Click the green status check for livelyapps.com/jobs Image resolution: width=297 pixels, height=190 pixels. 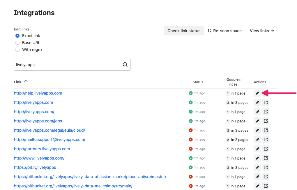pyautogui.click(x=190, y=121)
